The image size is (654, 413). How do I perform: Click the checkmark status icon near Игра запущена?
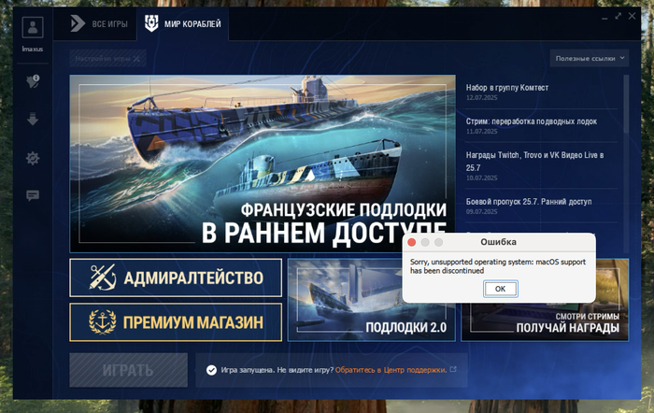pyautogui.click(x=211, y=370)
